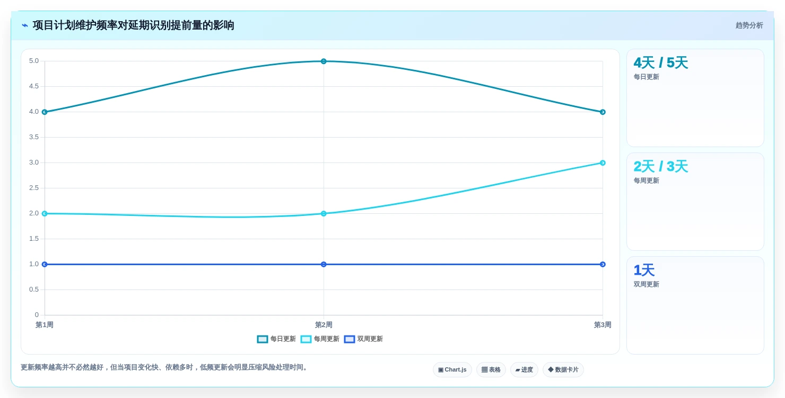Image resolution: width=785 pixels, height=398 pixels.
Task: Click the 第3周 x-axis label
Action: (x=603, y=325)
